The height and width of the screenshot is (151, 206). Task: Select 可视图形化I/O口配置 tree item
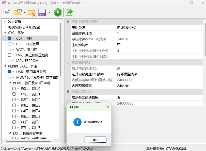coord(24,27)
